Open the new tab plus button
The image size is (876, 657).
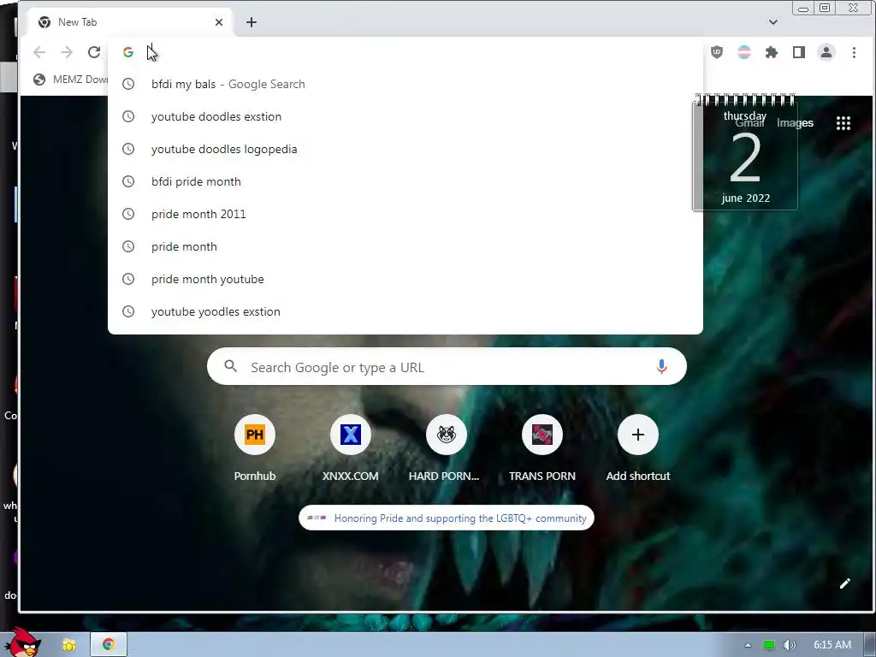pos(252,22)
